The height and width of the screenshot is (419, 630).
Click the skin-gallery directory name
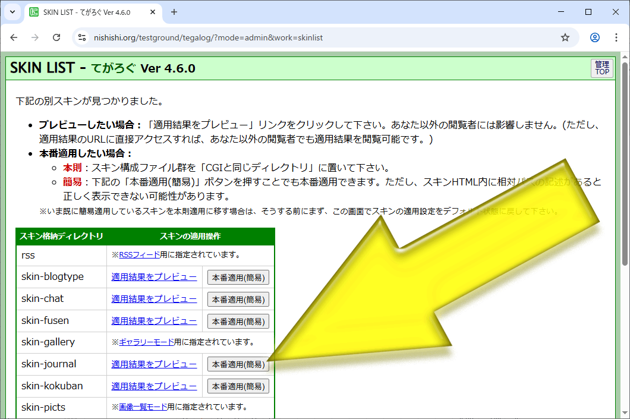(x=48, y=342)
